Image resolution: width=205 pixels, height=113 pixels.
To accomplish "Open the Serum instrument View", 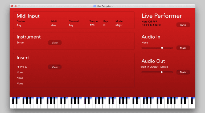I will coord(55,43).
